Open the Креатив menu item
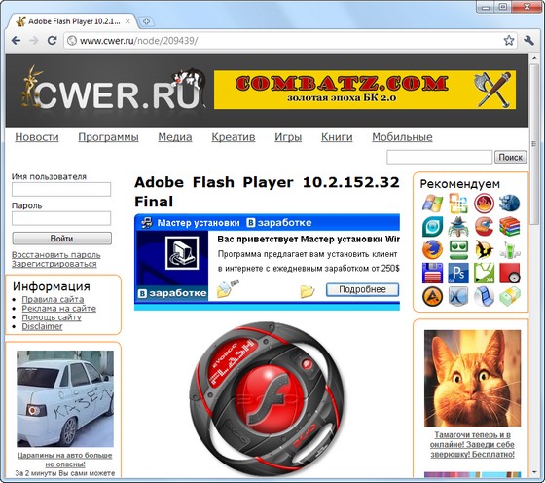This screenshot has width=545, height=483. tap(234, 137)
